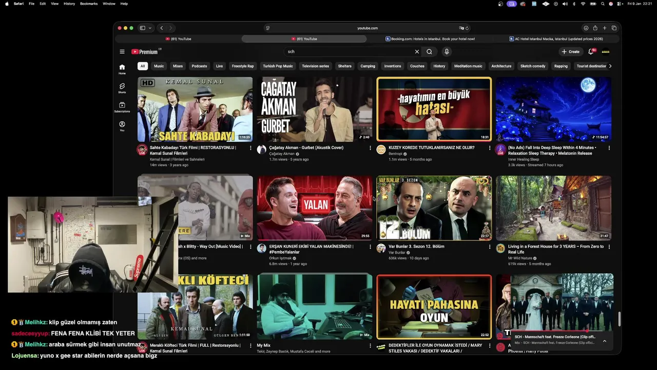Open options for Çağatay Akman Gurbet video
This screenshot has height=370, width=657.
tap(370, 147)
